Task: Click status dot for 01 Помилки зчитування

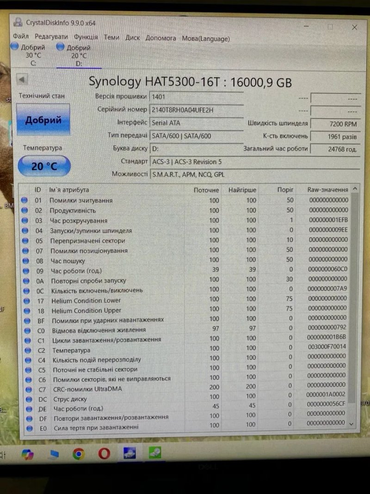Action: (x=24, y=200)
